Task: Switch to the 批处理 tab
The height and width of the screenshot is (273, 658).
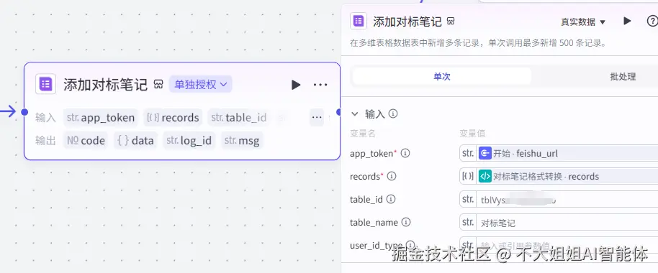Action: tap(623, 77)
